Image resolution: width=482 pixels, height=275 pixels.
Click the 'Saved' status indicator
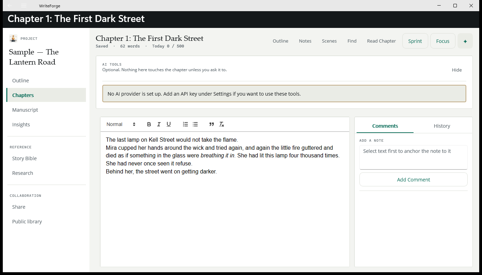coord(102,46)
